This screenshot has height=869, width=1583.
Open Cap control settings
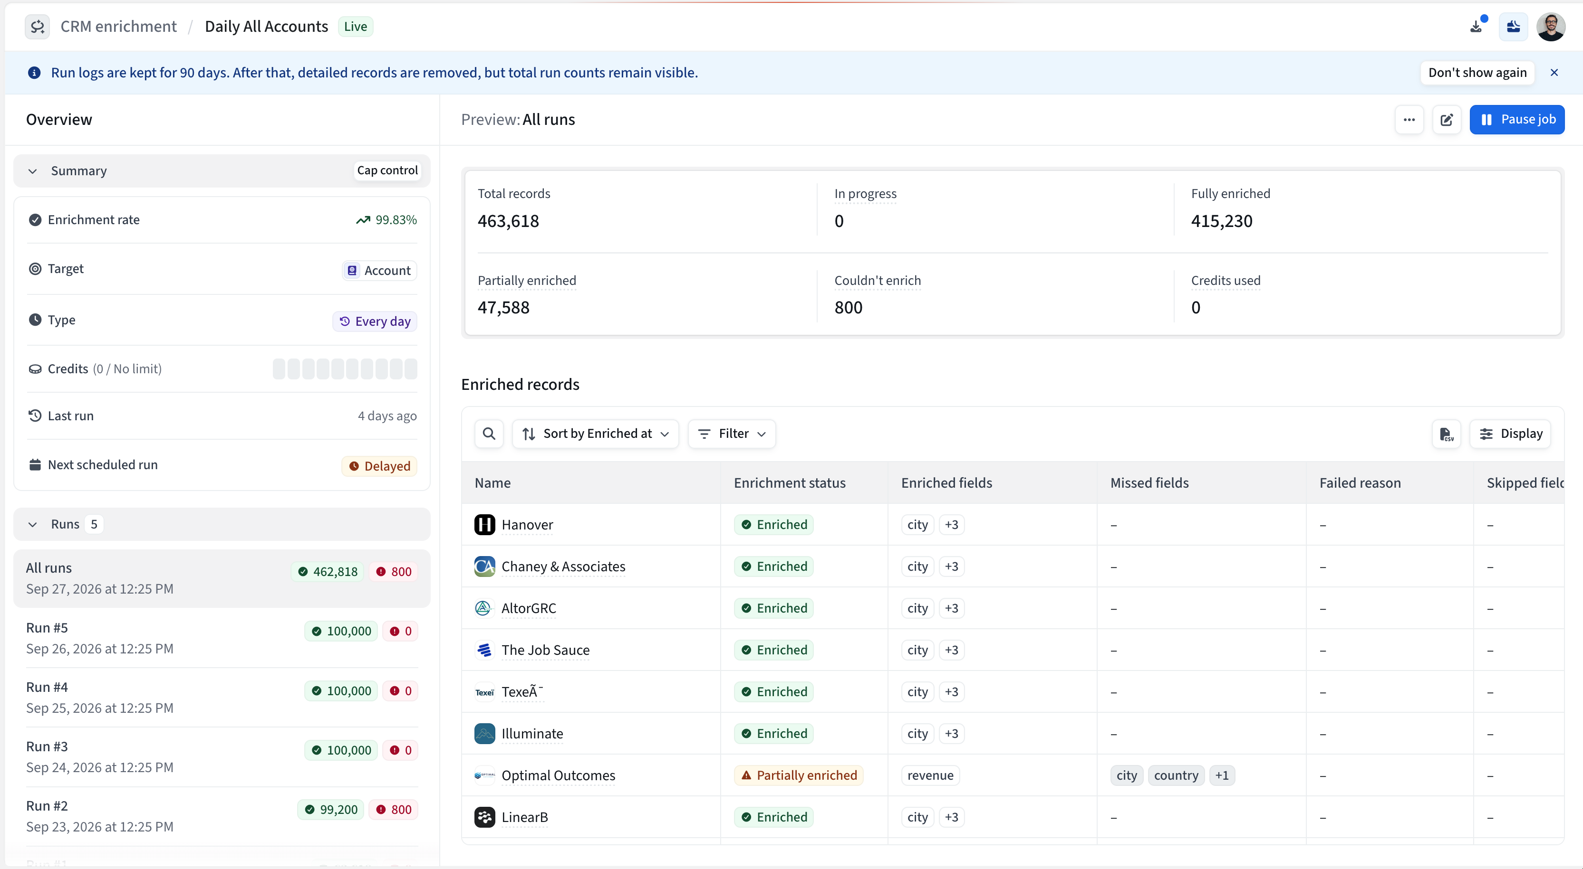[x=387, y=170]
